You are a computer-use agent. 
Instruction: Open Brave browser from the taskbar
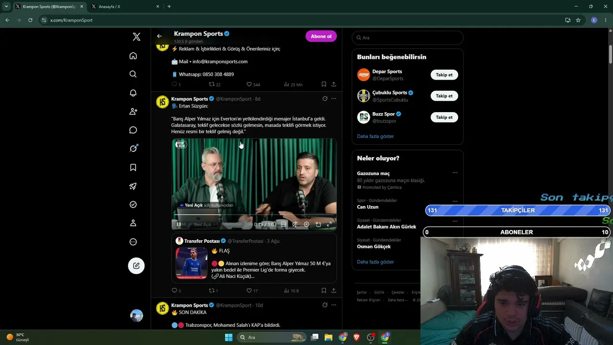pos(356,337)
